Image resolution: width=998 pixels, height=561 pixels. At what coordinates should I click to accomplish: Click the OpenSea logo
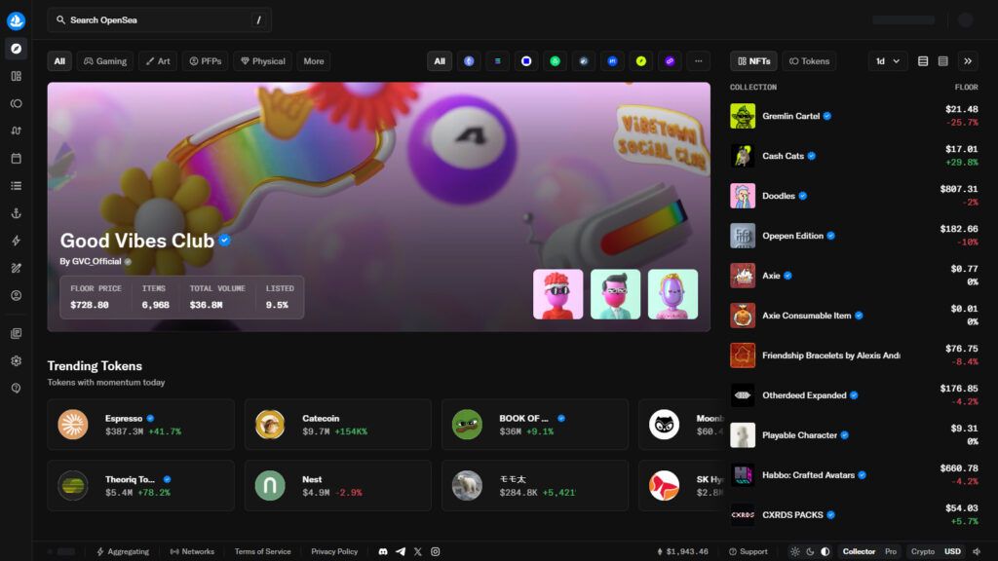coord(16,20)
